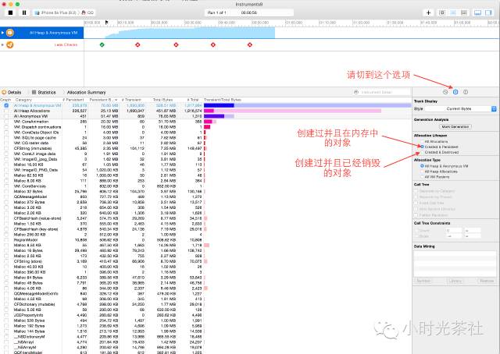500x354 pixels.
Task: Toggle the bottom detail pane button
Action: (x=477, y=12)
